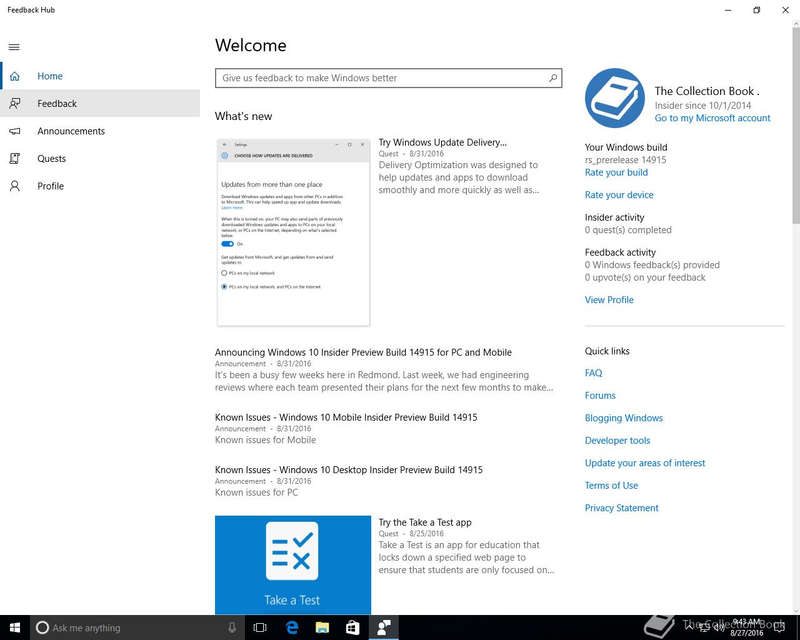Open the Forums quick link
This screenshot has height=640, width=800.
coord(600,396)
